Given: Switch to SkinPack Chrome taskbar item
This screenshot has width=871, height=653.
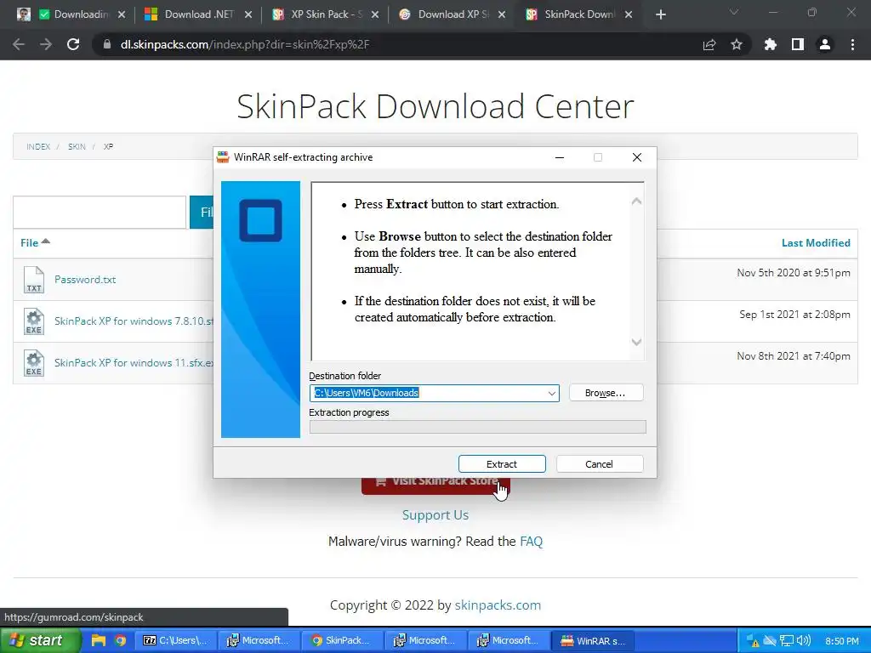Looking at the screenshot, I should [x=342, y=640].
